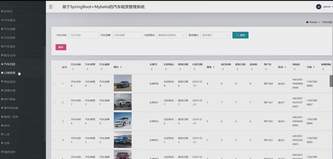Open 零件供应商 in the sidebar menu
The height and width of the screenshot is (159, 333).
coord(11,108)
